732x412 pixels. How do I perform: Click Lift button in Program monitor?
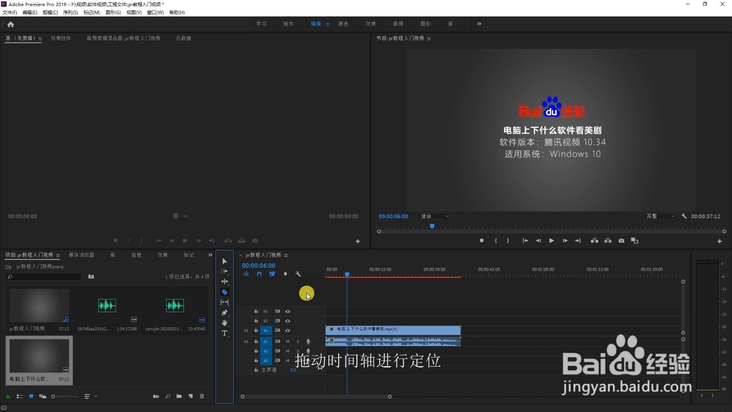594,241
